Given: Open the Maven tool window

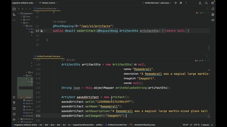Looking at the screenshot, I should coord(213,20).
